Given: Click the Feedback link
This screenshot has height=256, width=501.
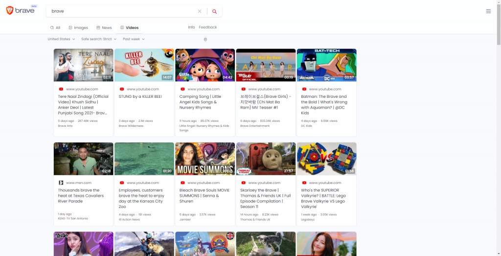Looking at the screenshot, I should point(207,27).
